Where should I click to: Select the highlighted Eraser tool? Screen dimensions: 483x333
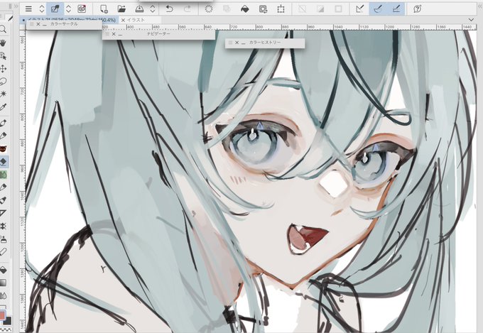pyautogui.click(x=4, y=162)
